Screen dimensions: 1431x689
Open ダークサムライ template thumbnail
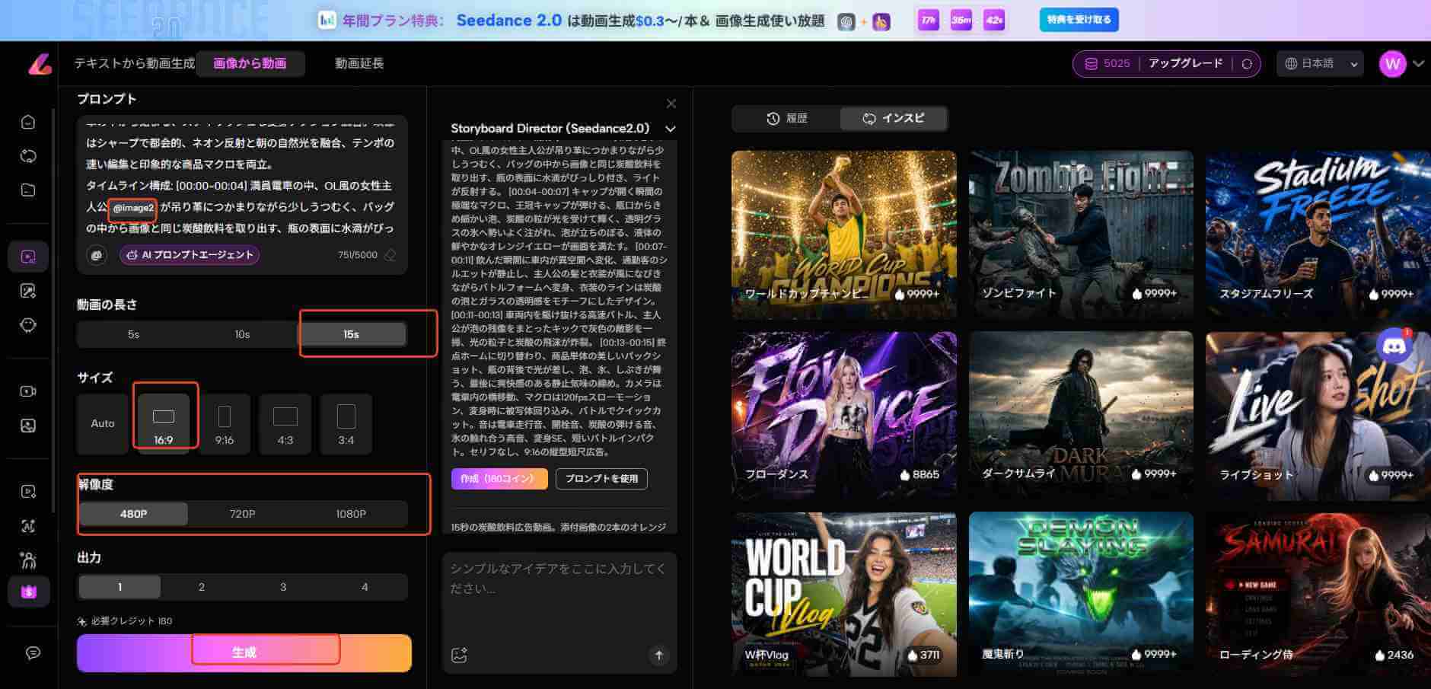point(1081,415)
